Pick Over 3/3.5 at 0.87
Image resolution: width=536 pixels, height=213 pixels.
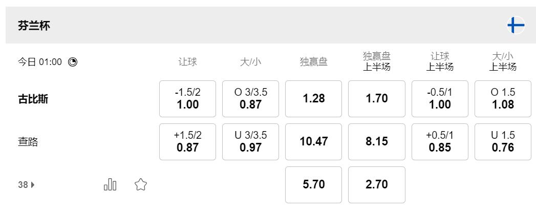251,99
